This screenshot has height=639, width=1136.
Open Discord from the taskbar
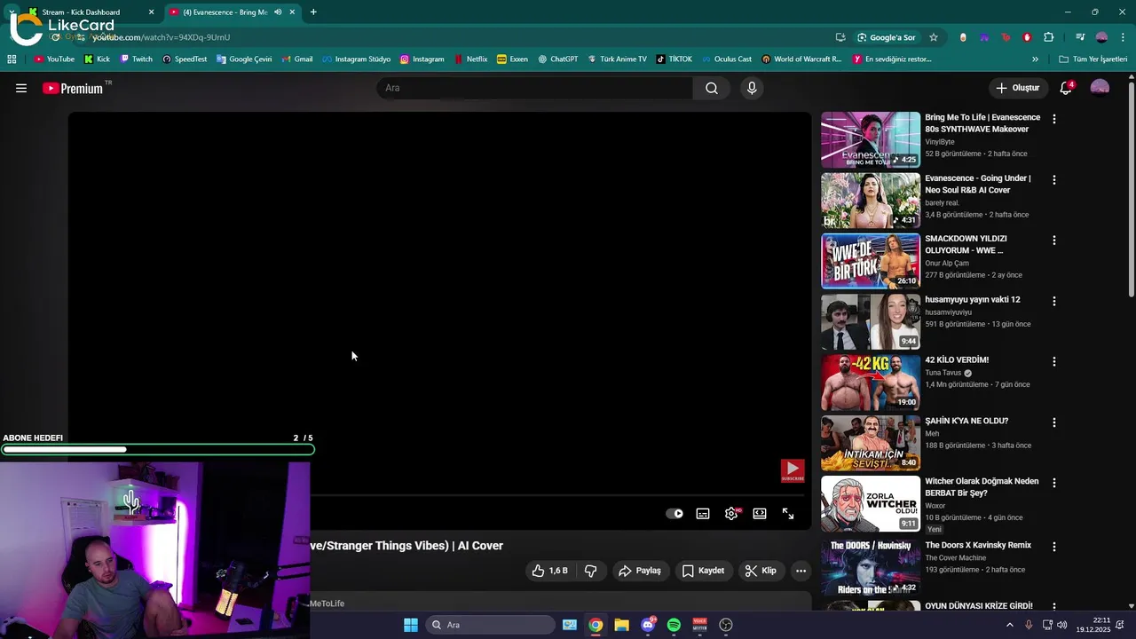tap(648, 625)
